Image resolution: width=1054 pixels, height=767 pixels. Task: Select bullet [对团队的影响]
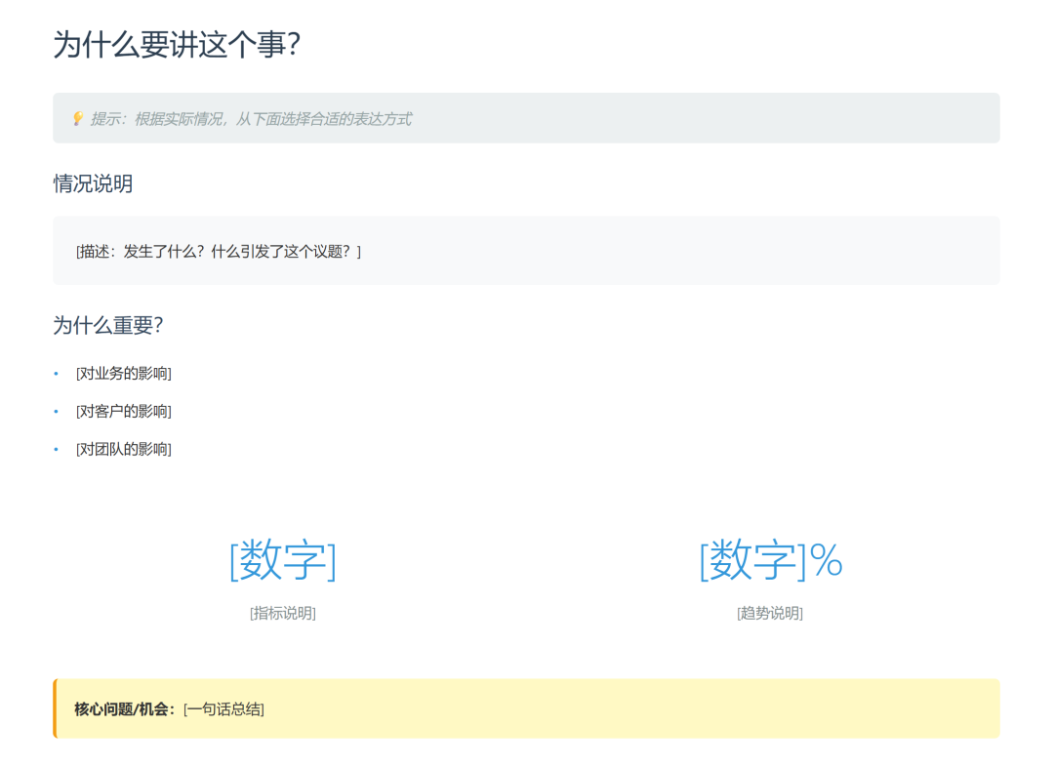124,449
